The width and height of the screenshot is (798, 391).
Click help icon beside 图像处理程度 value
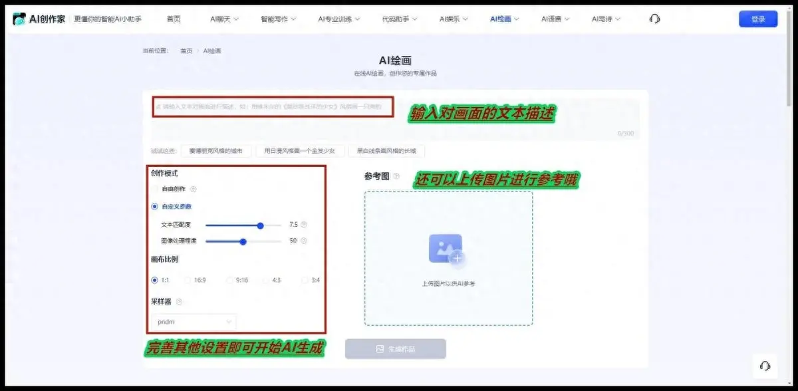coord(303,241)
